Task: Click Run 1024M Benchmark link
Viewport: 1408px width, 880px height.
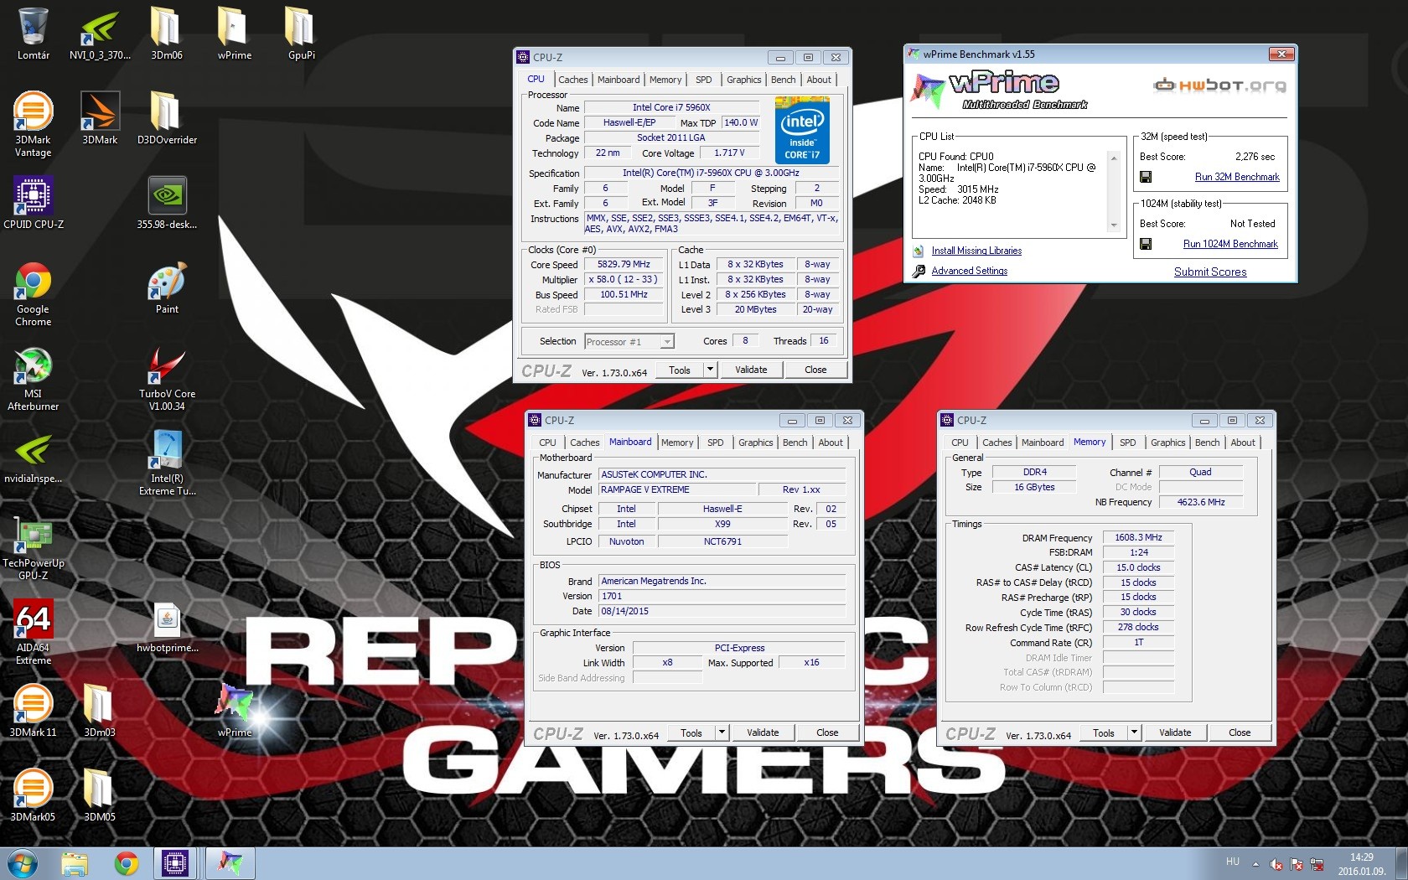Action: 1230,244
